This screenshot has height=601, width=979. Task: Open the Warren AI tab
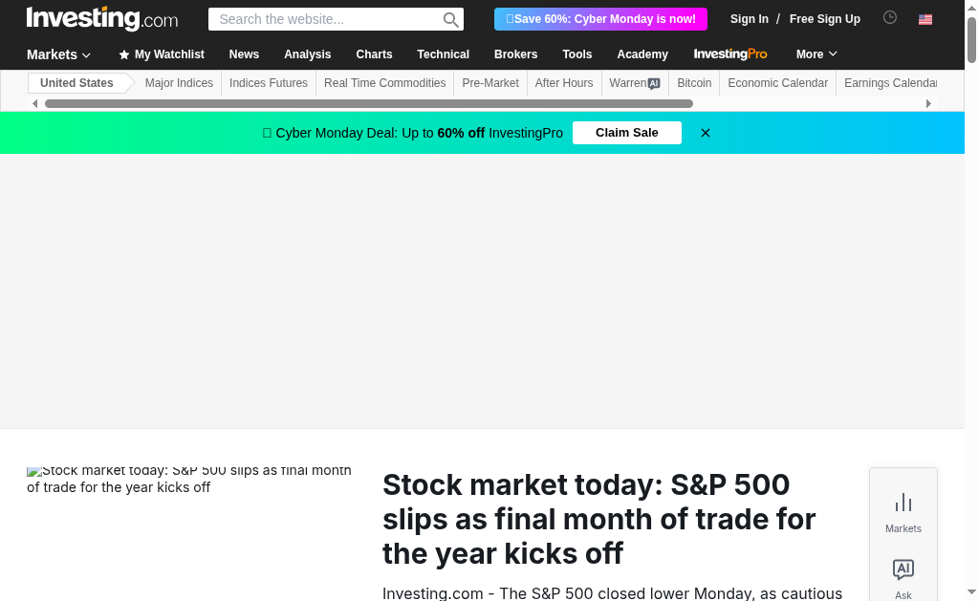pyautogui.click(x=635, y=83)
